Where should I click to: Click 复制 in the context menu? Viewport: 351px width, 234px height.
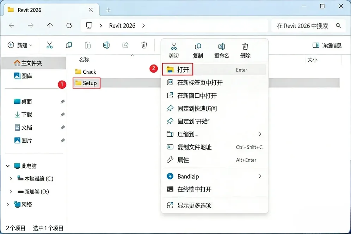point(198,51)
